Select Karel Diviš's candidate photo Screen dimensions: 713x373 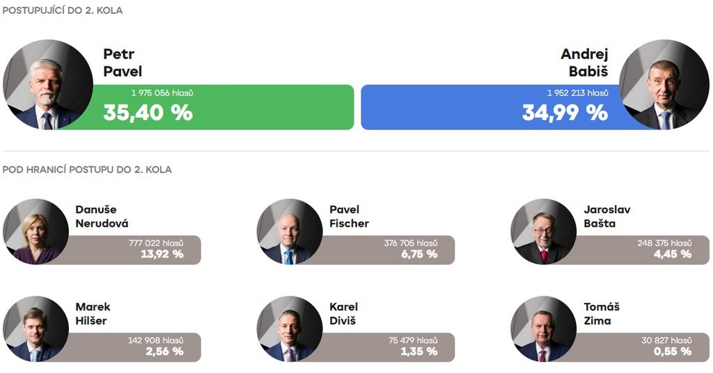pyautogui.click(x=290, y=329)
